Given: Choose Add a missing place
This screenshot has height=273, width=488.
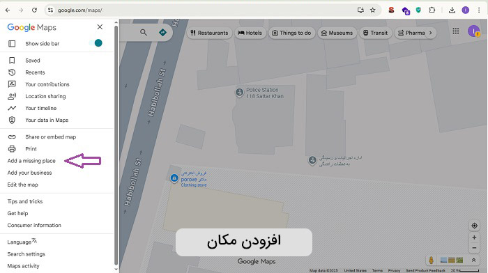Looking at the screenshot, I should pos(31,161).
